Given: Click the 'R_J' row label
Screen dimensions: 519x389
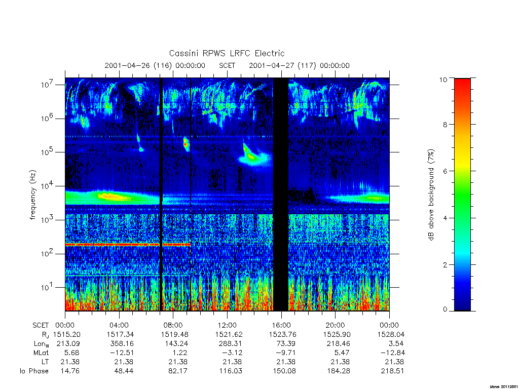Looking at the screenshot, I should tap(45, 335).
